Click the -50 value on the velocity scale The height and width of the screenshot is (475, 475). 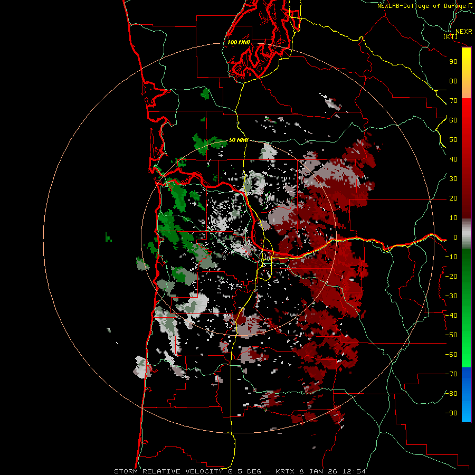pos(451,335)
